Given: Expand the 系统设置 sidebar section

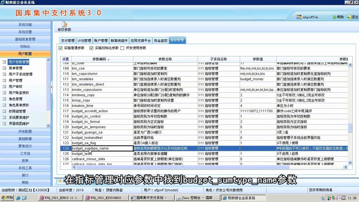Looking at the screenshot, I should (x=25, y=32).
